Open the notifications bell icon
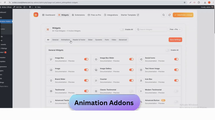The height and width of the screenshot is (120, 215). (x=169, y=15)
